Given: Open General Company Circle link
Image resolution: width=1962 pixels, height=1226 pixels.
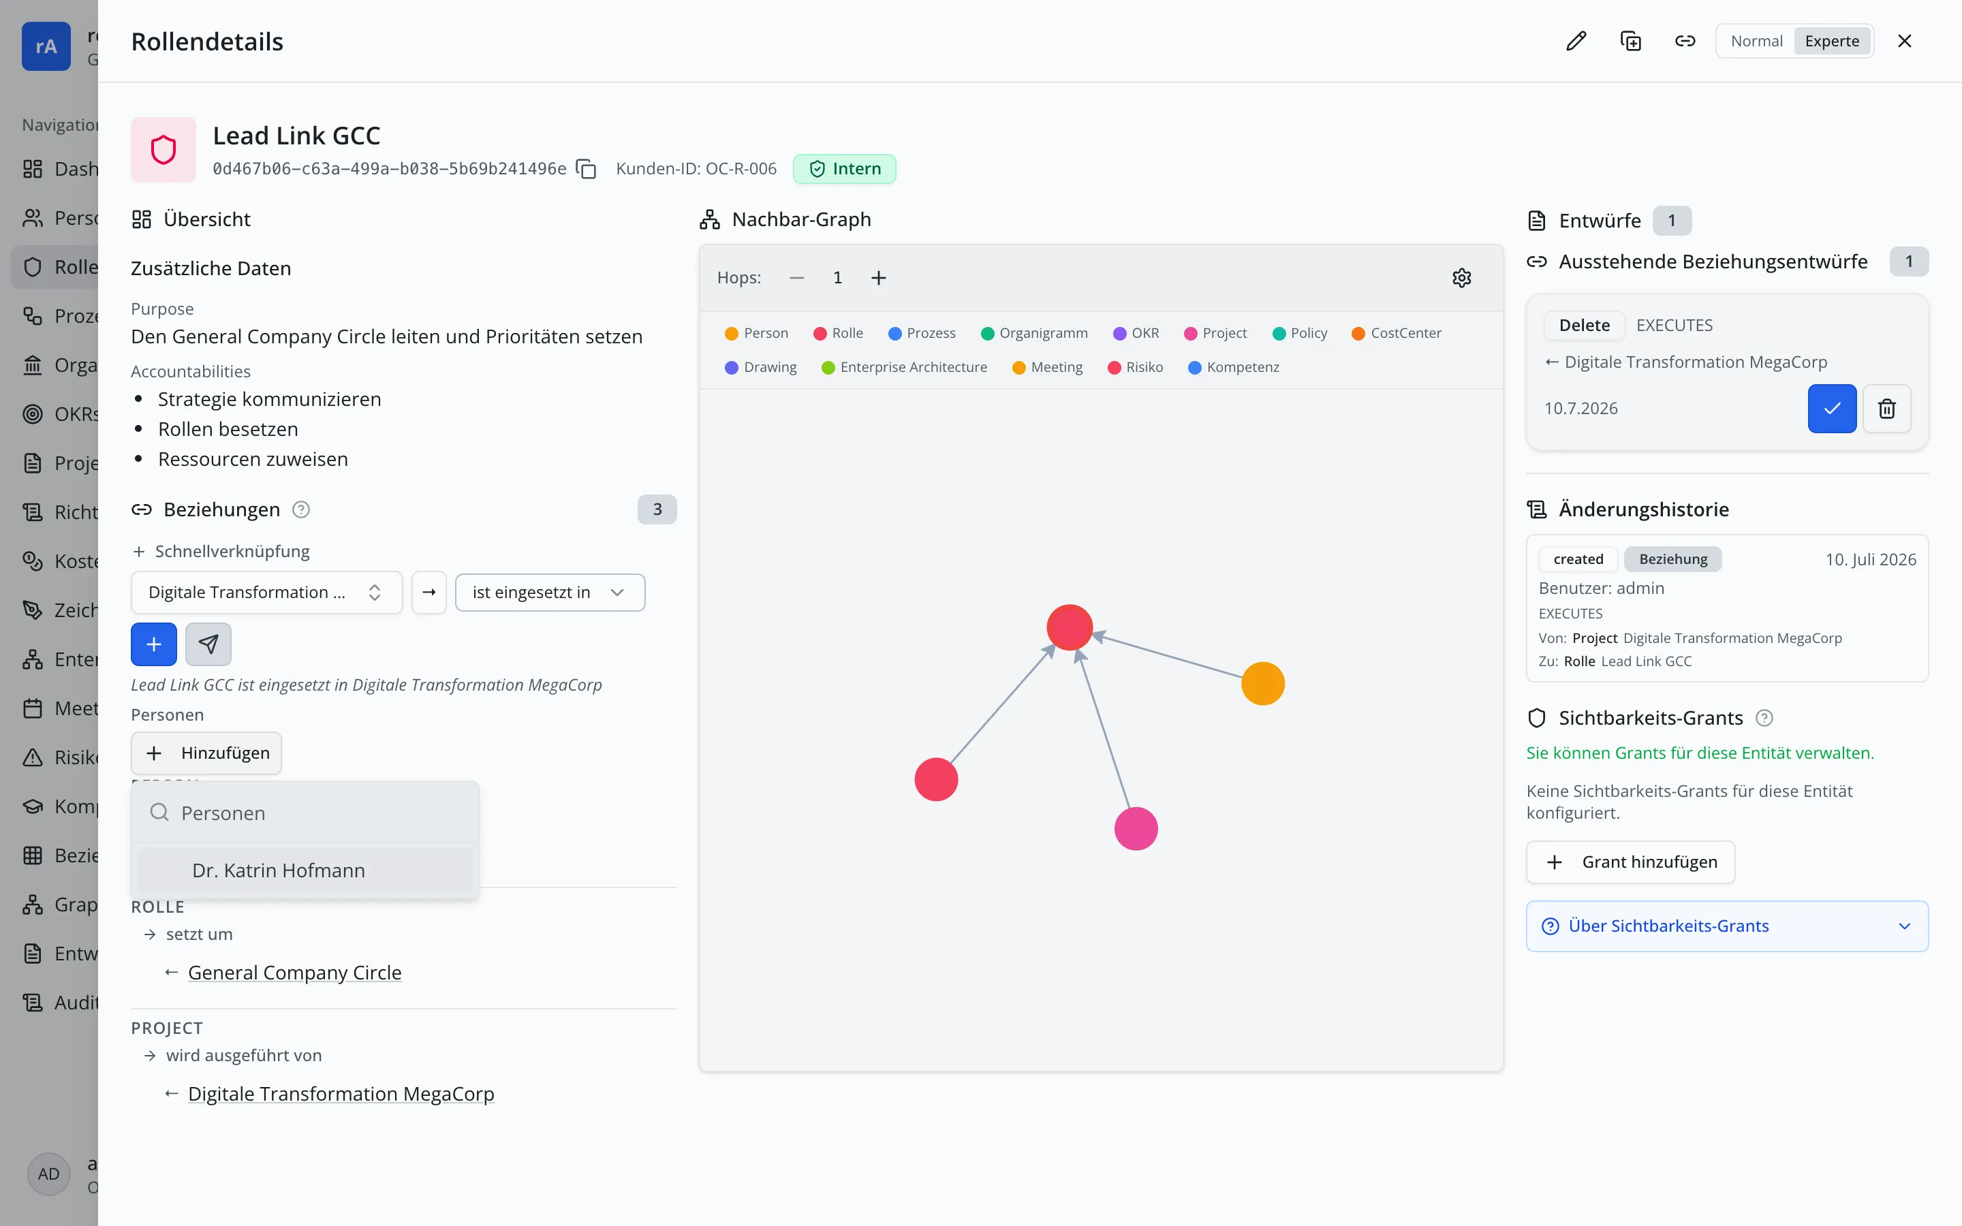Looking at the screenshot, I should tap(294, 973).
